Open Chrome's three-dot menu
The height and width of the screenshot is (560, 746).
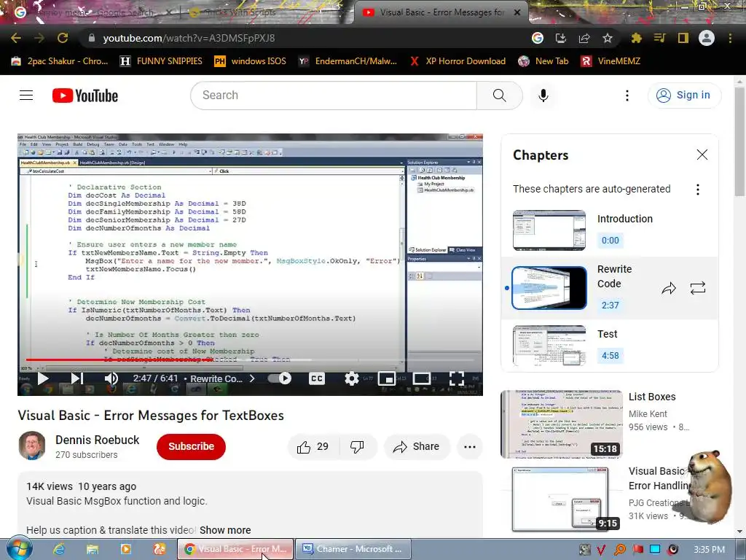730,38
